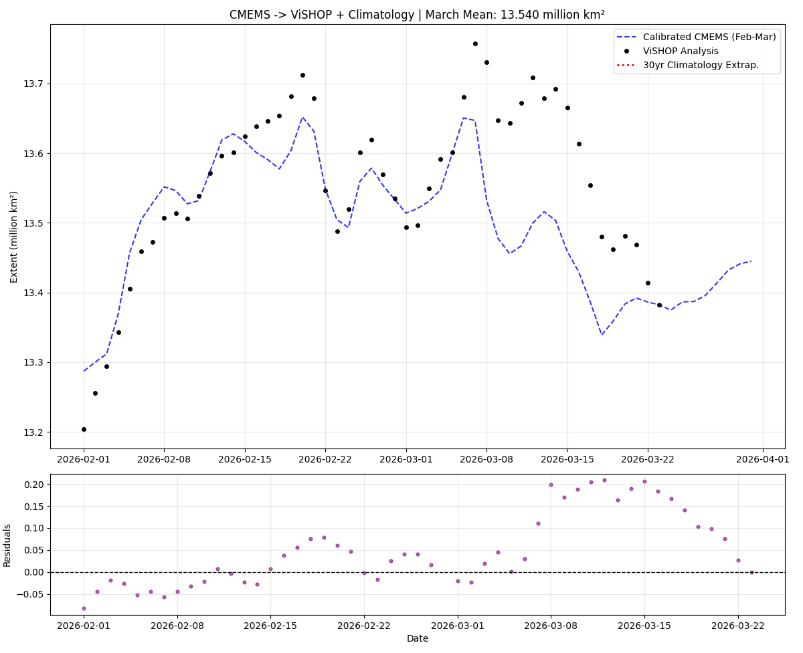Click the 0.00 tick on the residuals axis
The height and width of the screenshot is (653, 803).
click(x=32, y=572)
